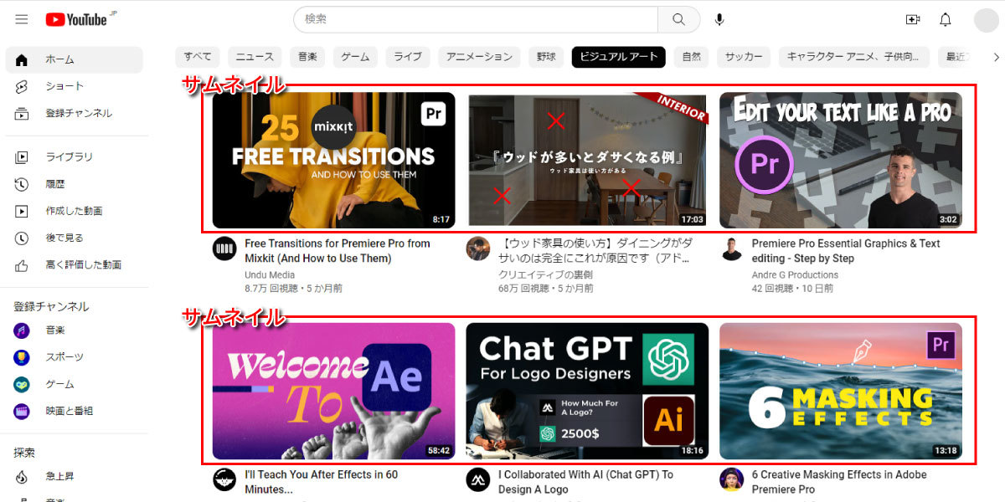Select the 自然 category chip
This screenshot has width=1005, height=502.
[x=691, y=57]
